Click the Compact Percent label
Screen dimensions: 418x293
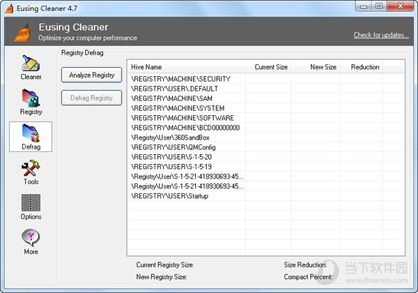pos(308,277)
